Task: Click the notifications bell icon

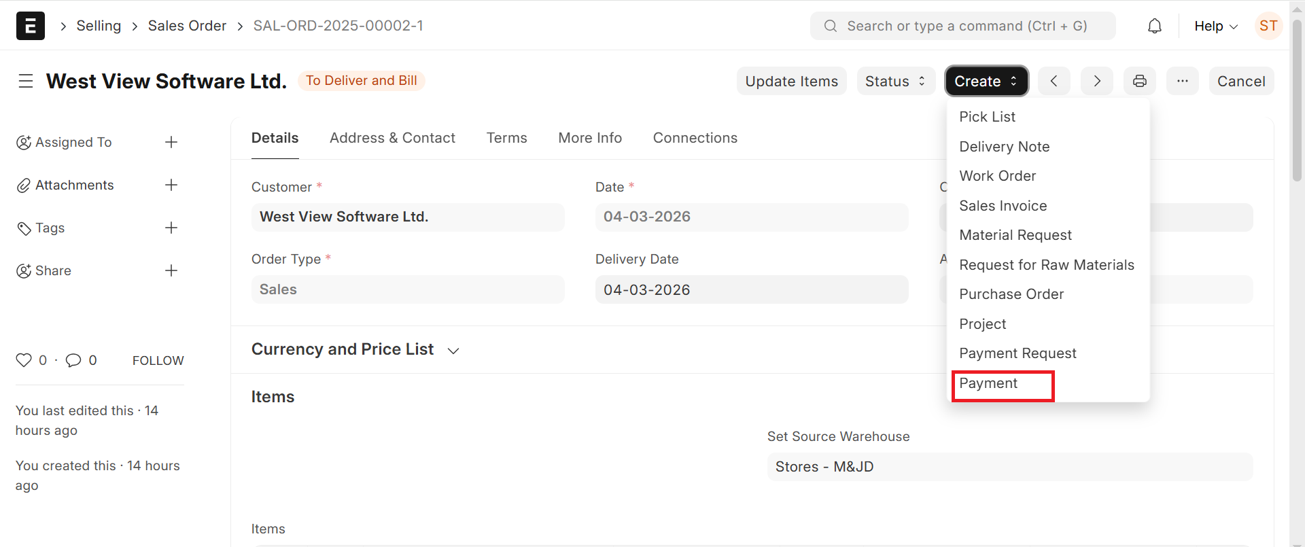Action: click(1154, 26)
